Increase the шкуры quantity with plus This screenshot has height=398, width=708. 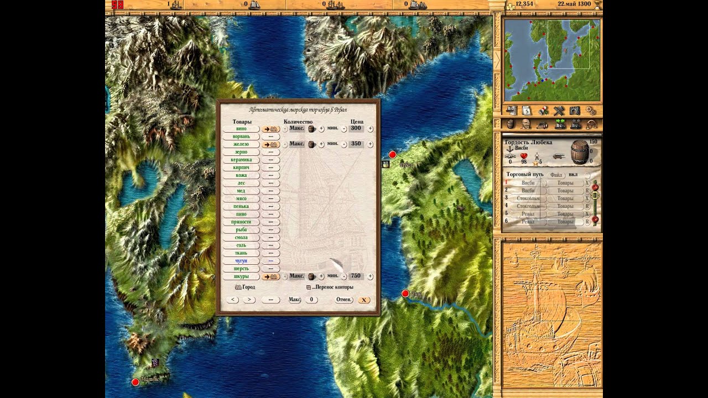(321, 276)
